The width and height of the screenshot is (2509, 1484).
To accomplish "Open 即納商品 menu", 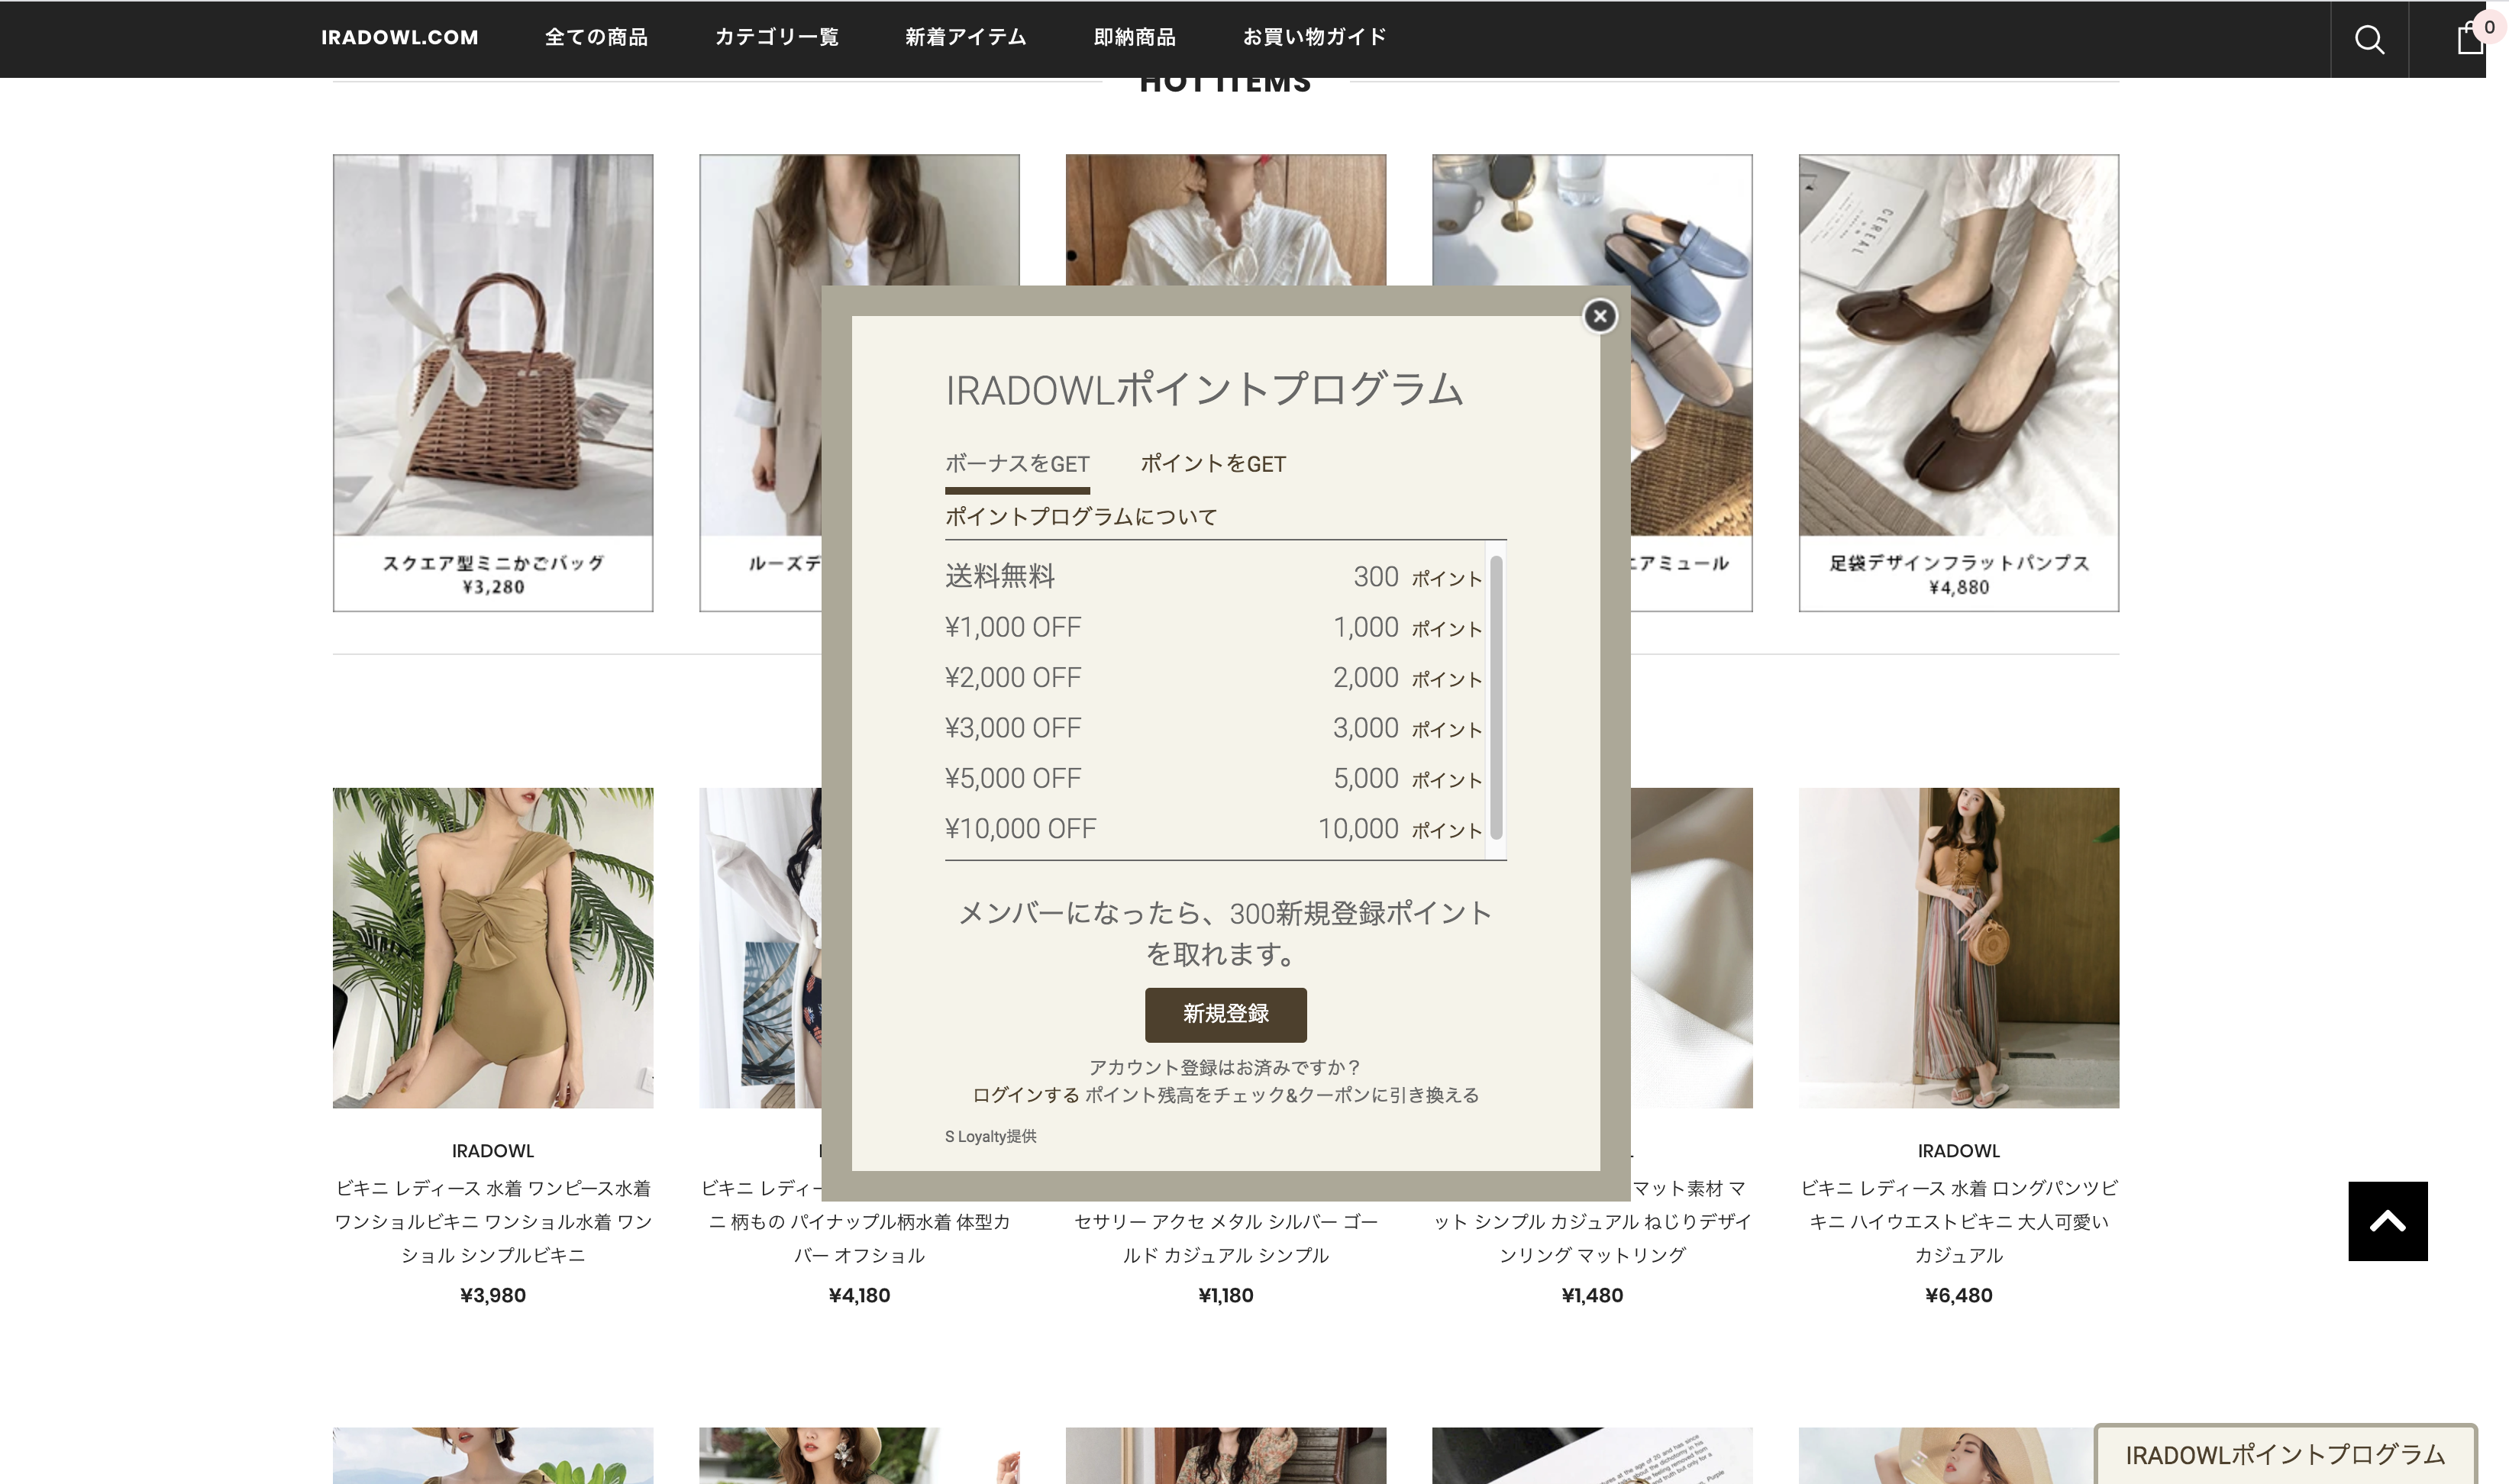I will (x=1134, y=37).
